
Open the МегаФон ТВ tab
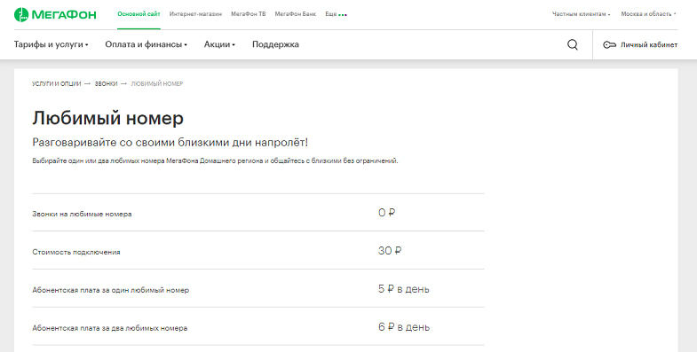pyautogui.click(x=249, y=14)
